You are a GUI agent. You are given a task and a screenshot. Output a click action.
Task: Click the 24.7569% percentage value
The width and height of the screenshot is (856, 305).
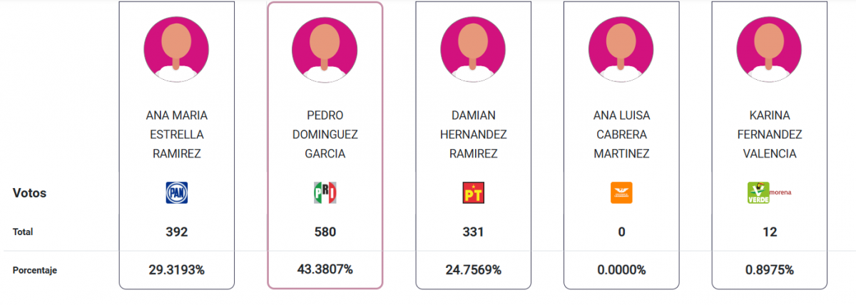tap(473, 270)
